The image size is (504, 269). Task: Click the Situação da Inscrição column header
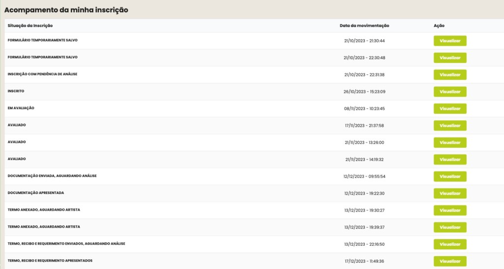[x=30, y=26]
